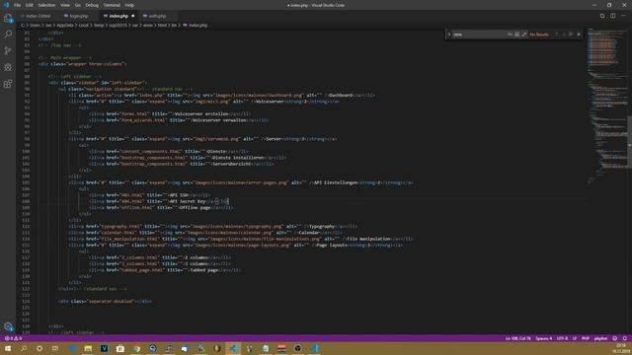Screen dimensions: 632x355
Task: Click the Spaces: 4 indentation setting
Action: 544,338
